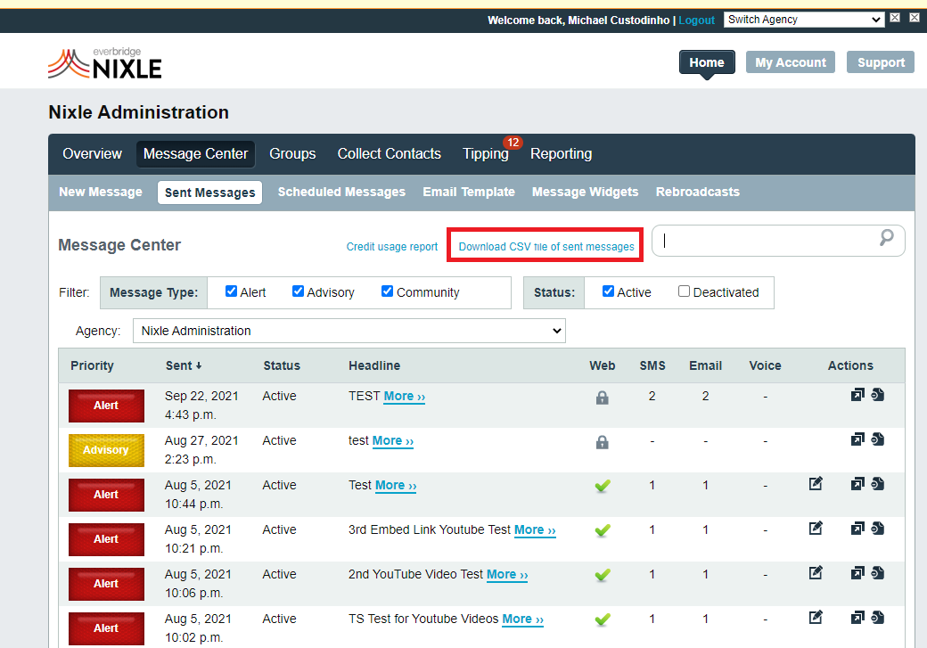Click the Headline column header
Screen dimensions: 927x648
coord(374,366)
